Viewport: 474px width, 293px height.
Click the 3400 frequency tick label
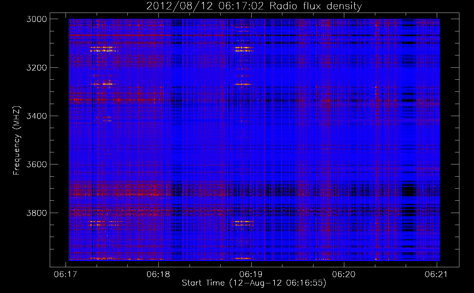[x=37, y=116]
